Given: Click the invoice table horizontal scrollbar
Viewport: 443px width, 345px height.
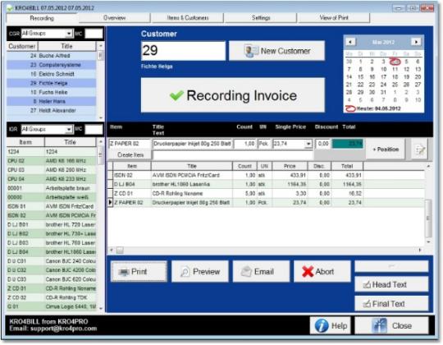Looking at the screenshot, I should 266,251.
